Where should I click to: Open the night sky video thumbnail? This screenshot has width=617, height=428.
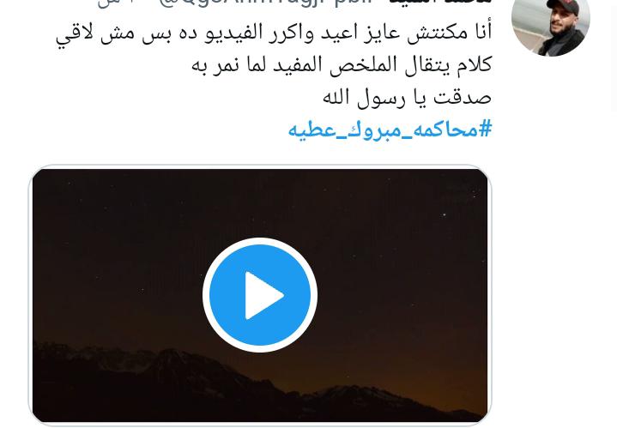[260, 296]
